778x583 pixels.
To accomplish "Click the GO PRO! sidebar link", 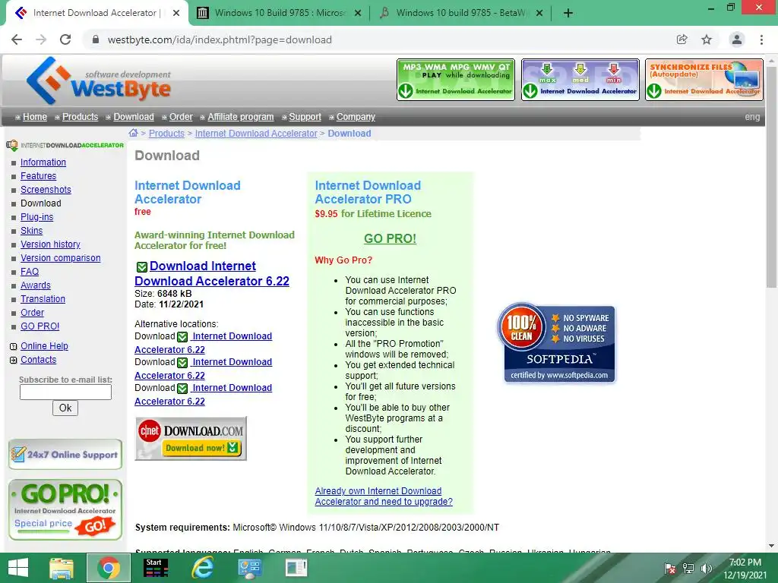I will (40, 326).
